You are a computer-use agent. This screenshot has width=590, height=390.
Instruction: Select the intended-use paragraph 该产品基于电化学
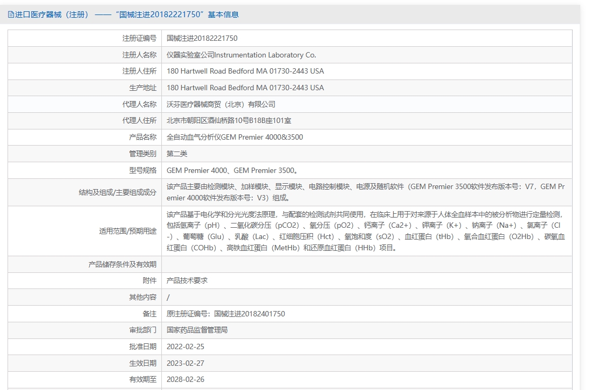click(366, 231)
